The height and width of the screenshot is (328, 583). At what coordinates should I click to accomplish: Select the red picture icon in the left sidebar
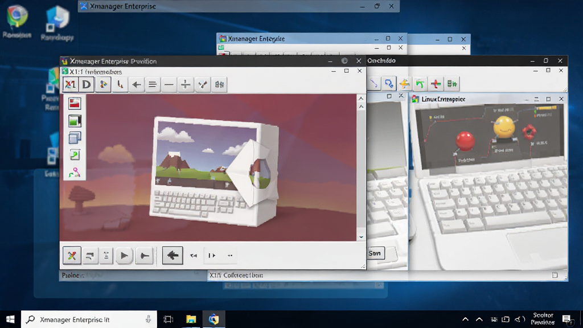coord(75,103)
